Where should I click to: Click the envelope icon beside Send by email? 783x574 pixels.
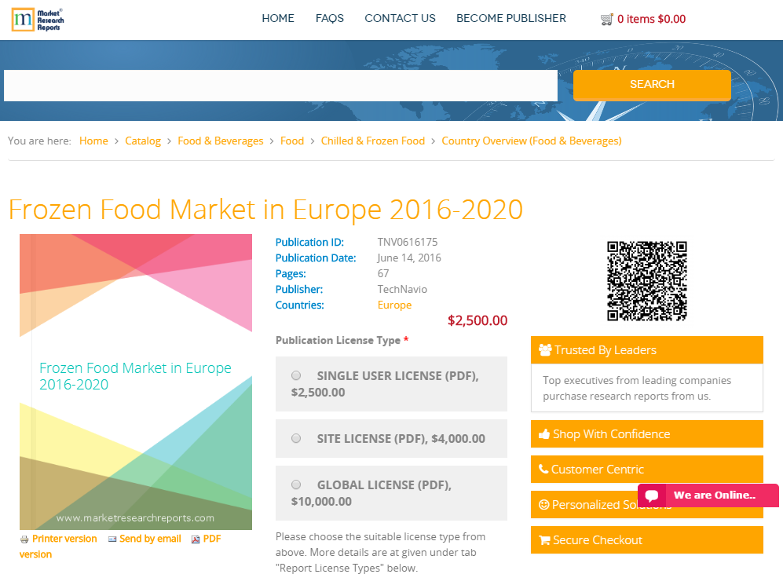coord(112,539)
